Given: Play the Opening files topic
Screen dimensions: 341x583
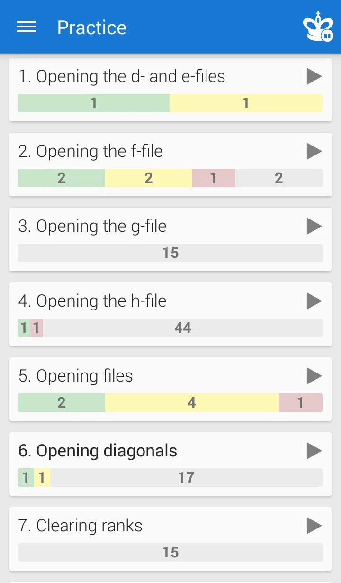Looking at the screenshot, I should (314, 376).
